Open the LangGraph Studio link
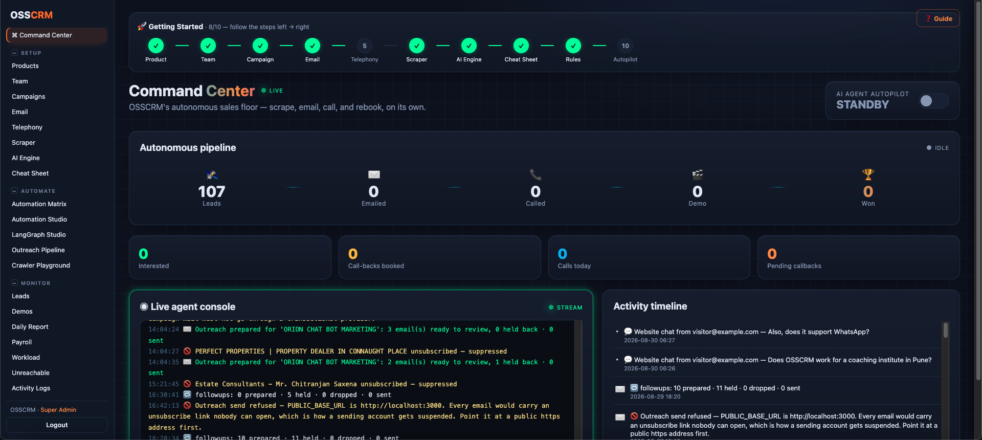982x440 pixels. [57, 235]
